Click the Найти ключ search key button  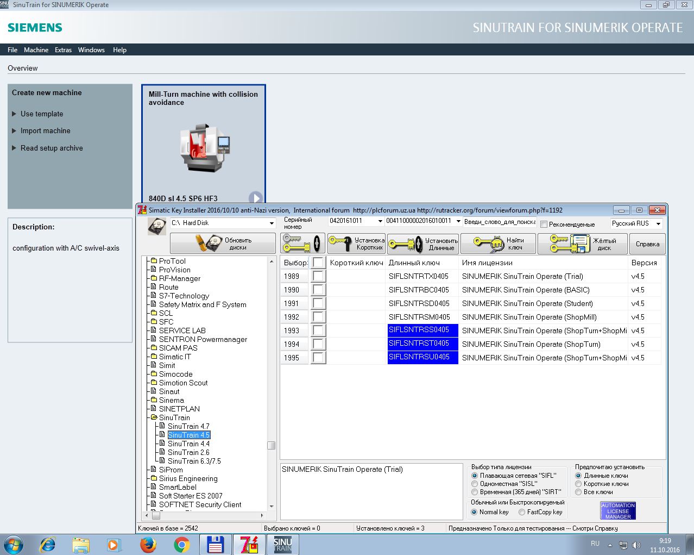(x=499, y=244)
